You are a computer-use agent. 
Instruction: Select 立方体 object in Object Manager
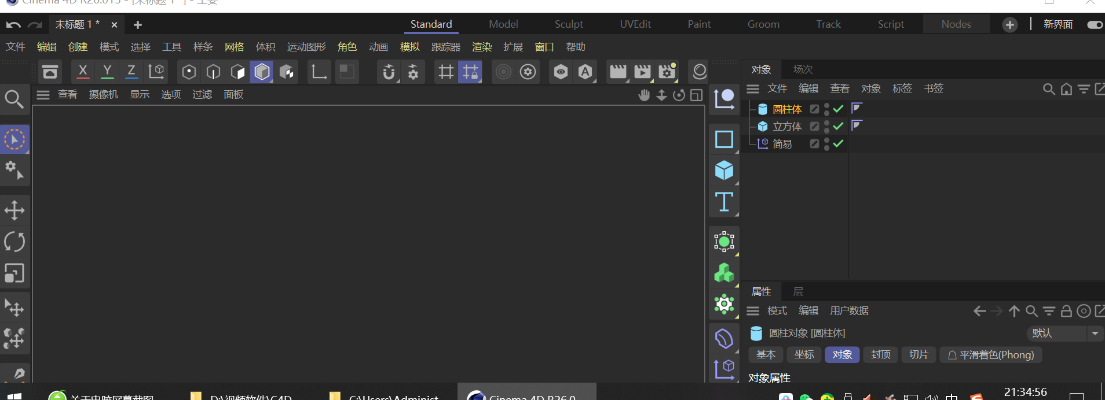click(787, 127)
